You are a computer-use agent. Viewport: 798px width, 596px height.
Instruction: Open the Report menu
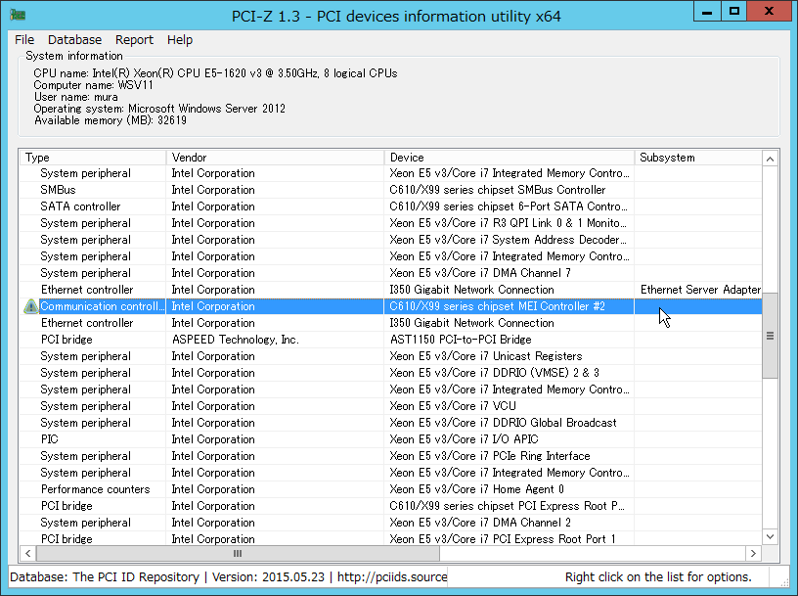tap(134, 40)
